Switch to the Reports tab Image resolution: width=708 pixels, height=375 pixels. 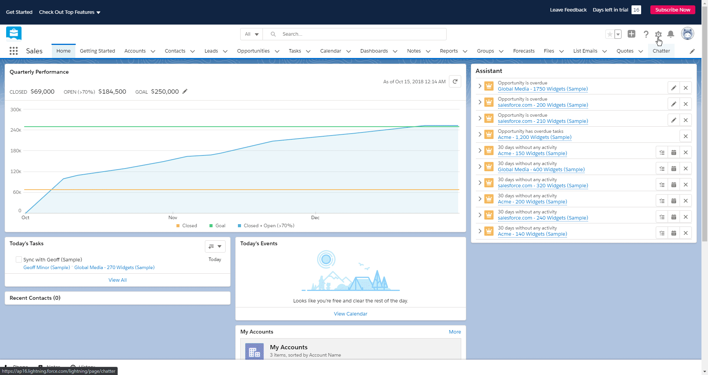449,51
